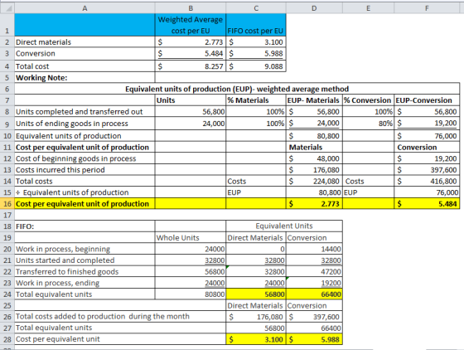The image size is (464, 350).
Task: Click highlighted 'Cost per equivalent unit of production' in row 16
Action: 85,204
